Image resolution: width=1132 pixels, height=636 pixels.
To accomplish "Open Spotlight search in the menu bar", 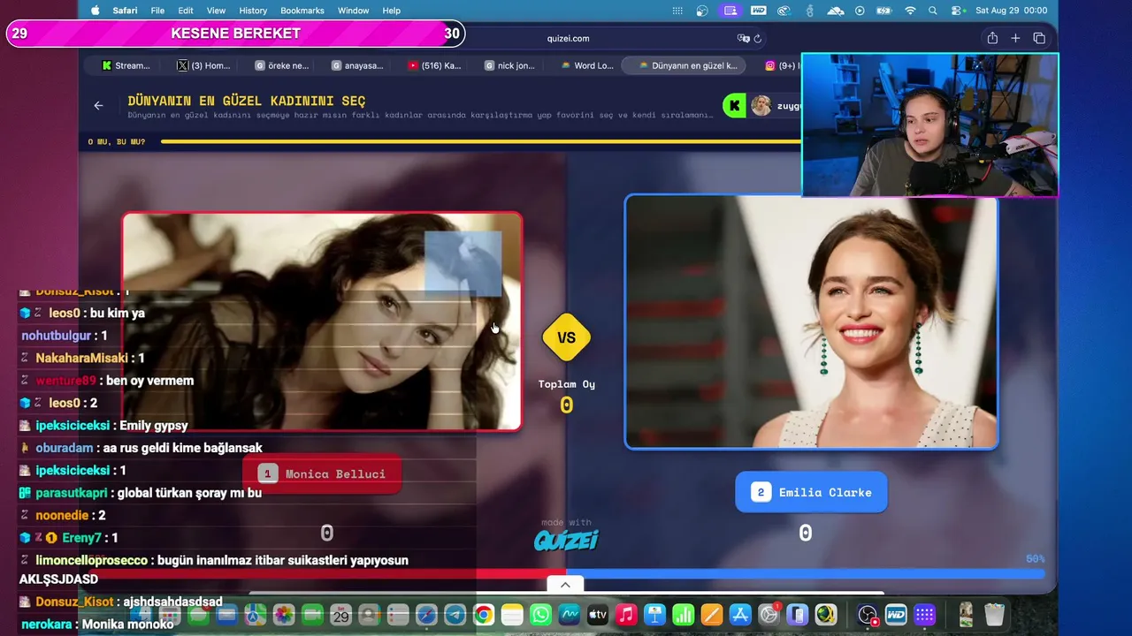I will point(933,11).
